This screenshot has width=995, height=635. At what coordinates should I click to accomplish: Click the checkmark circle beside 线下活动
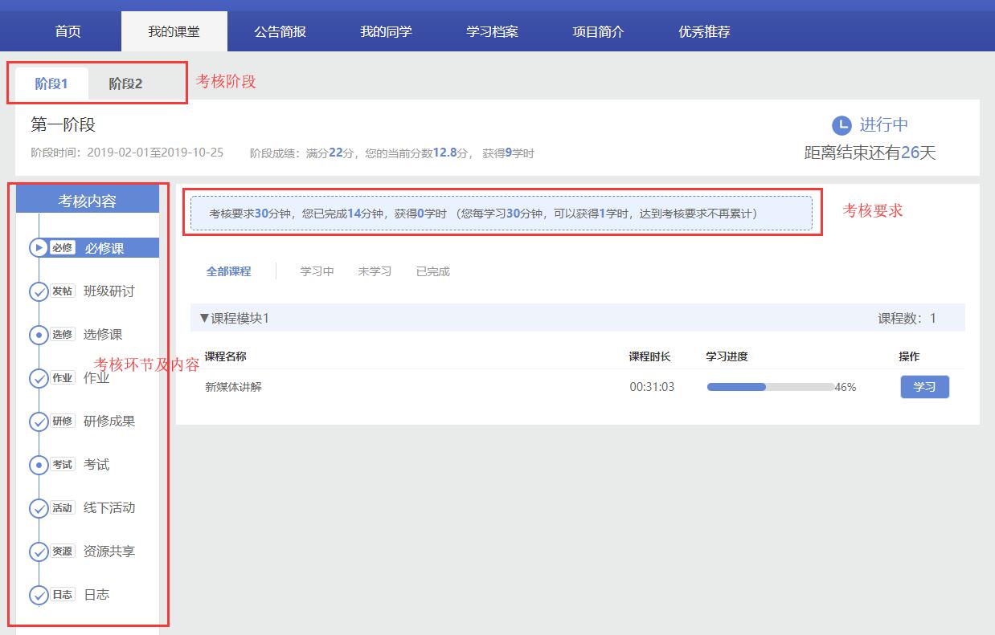pos(39,508)
